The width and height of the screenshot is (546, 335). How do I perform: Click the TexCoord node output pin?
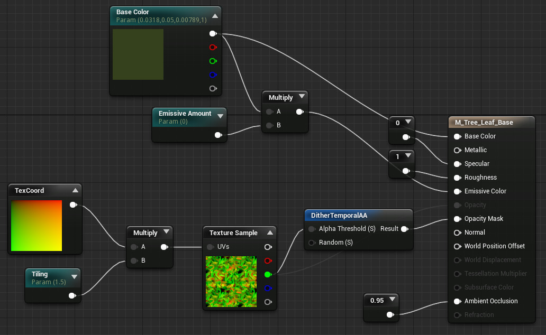(x=73, y=204)
